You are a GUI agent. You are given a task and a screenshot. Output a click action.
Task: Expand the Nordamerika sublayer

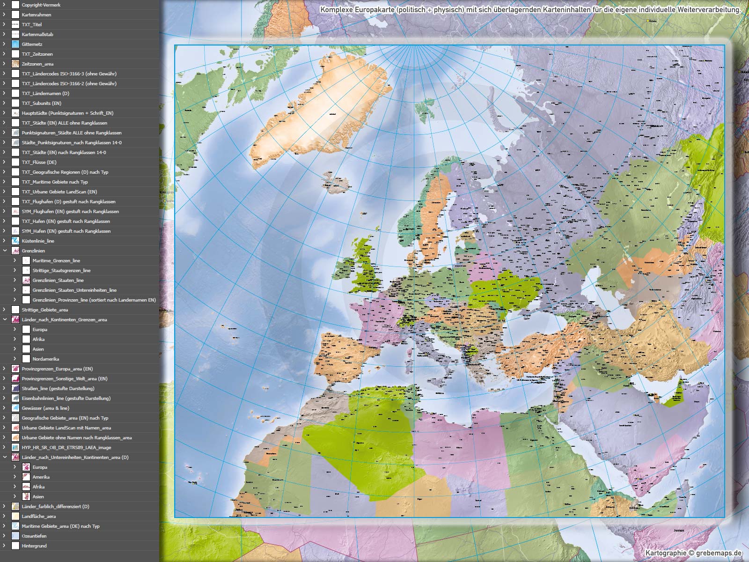pyautogui.click(x=15, y=359)
